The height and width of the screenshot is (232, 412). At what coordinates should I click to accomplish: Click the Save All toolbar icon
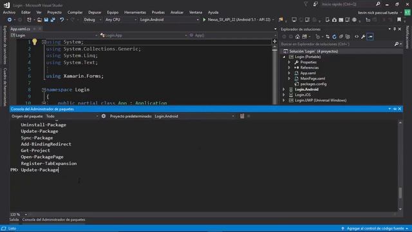click(53, 20)
